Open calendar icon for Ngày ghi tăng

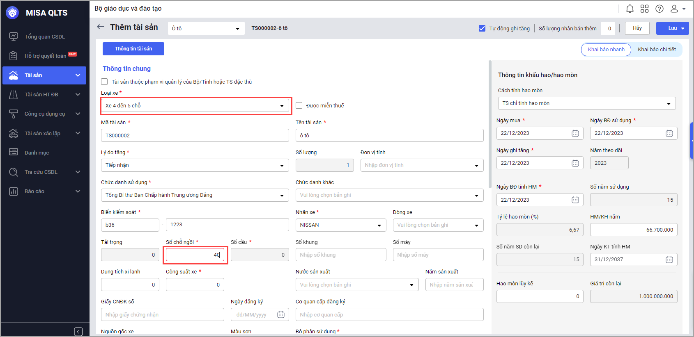pyautogui.click(x=575, y=163)
